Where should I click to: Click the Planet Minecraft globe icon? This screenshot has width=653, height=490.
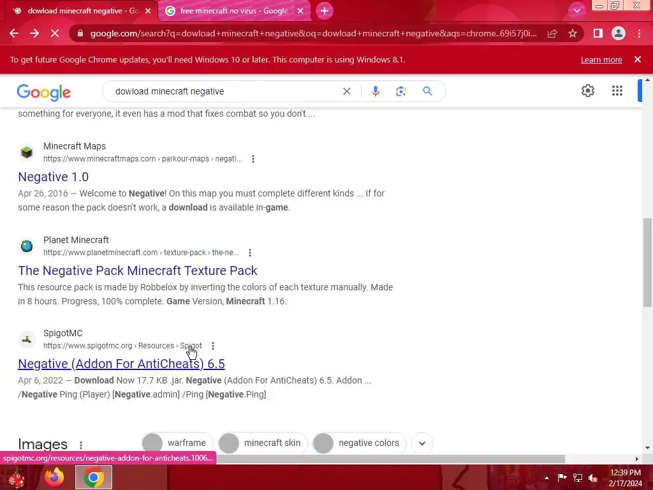pos(27,246)
